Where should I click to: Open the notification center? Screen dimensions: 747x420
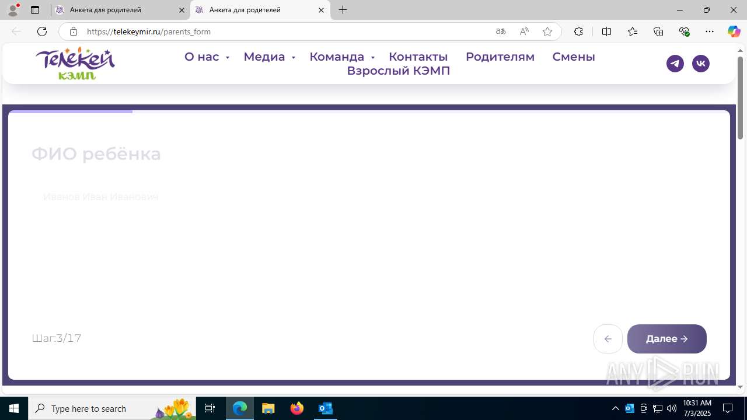coord(728,408)
